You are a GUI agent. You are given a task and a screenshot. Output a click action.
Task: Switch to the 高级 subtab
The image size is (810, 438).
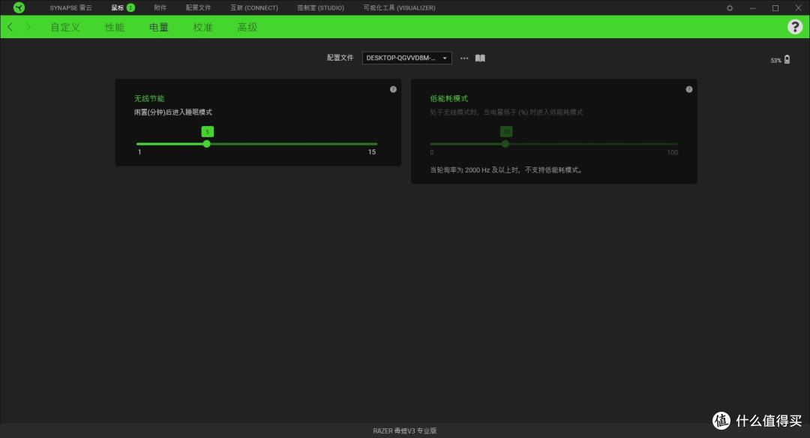247,27
